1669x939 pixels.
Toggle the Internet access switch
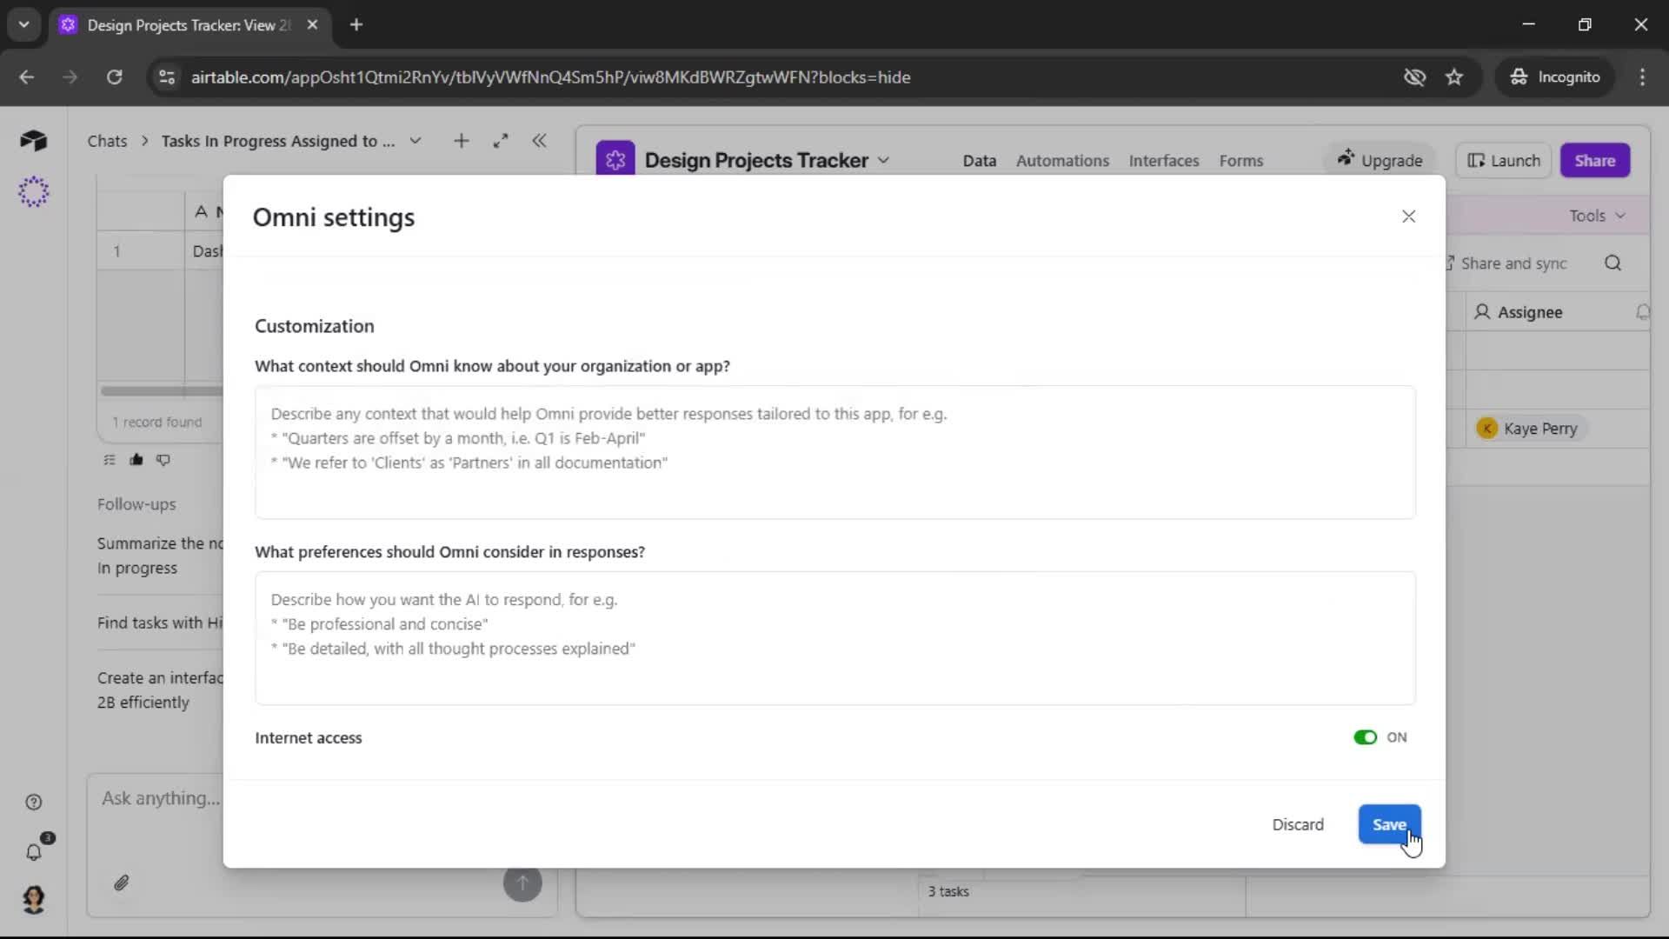tap(1365, 737)
